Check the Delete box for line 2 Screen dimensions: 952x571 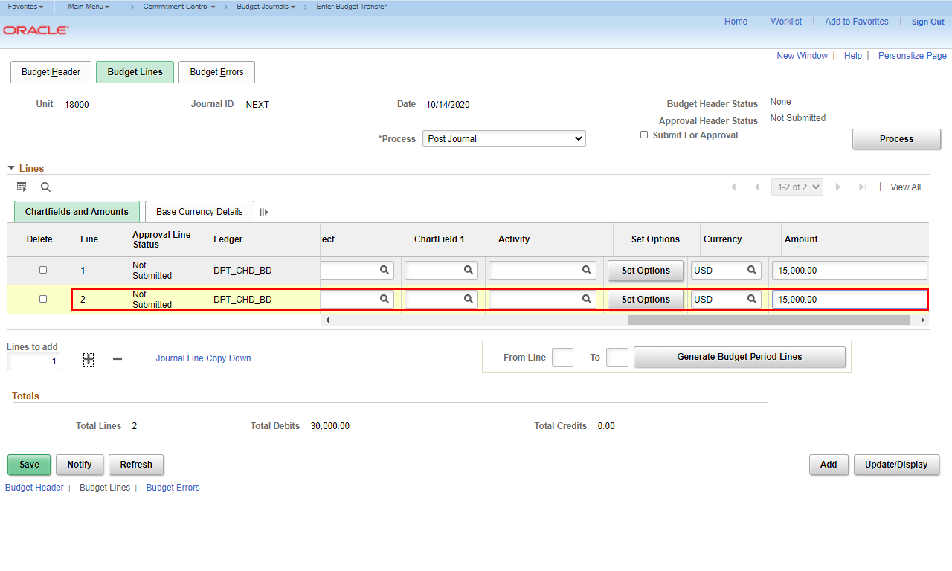tap(43, 299)
